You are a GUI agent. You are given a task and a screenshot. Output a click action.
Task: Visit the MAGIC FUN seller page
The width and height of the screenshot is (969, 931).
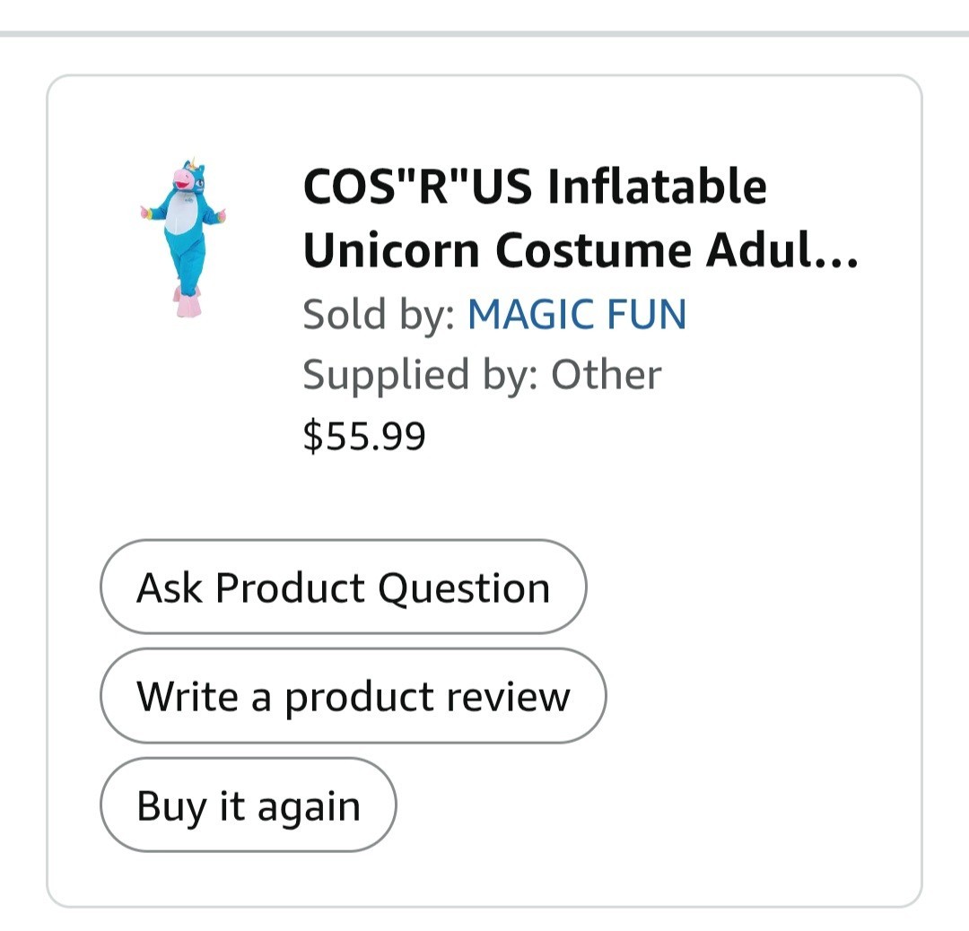coord(577,315)
